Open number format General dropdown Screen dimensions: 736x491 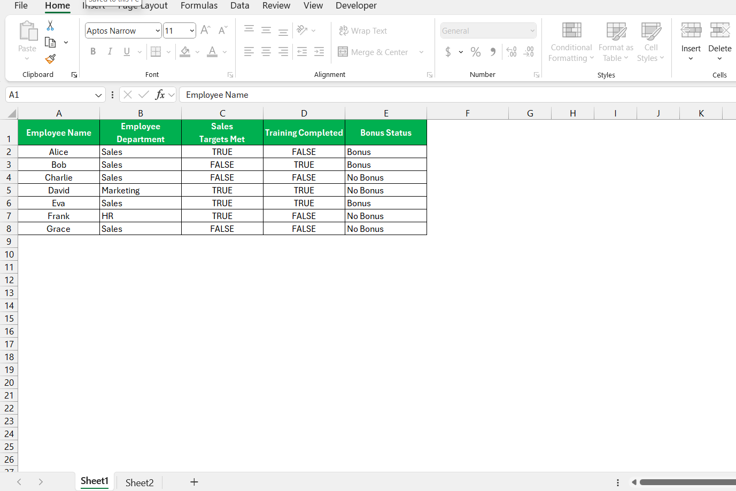point(532,31)
